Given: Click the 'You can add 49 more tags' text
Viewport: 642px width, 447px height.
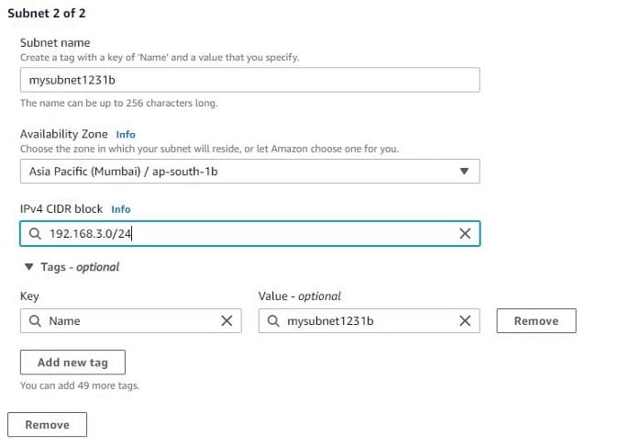Looking at the screenshot, I should 80,386.
